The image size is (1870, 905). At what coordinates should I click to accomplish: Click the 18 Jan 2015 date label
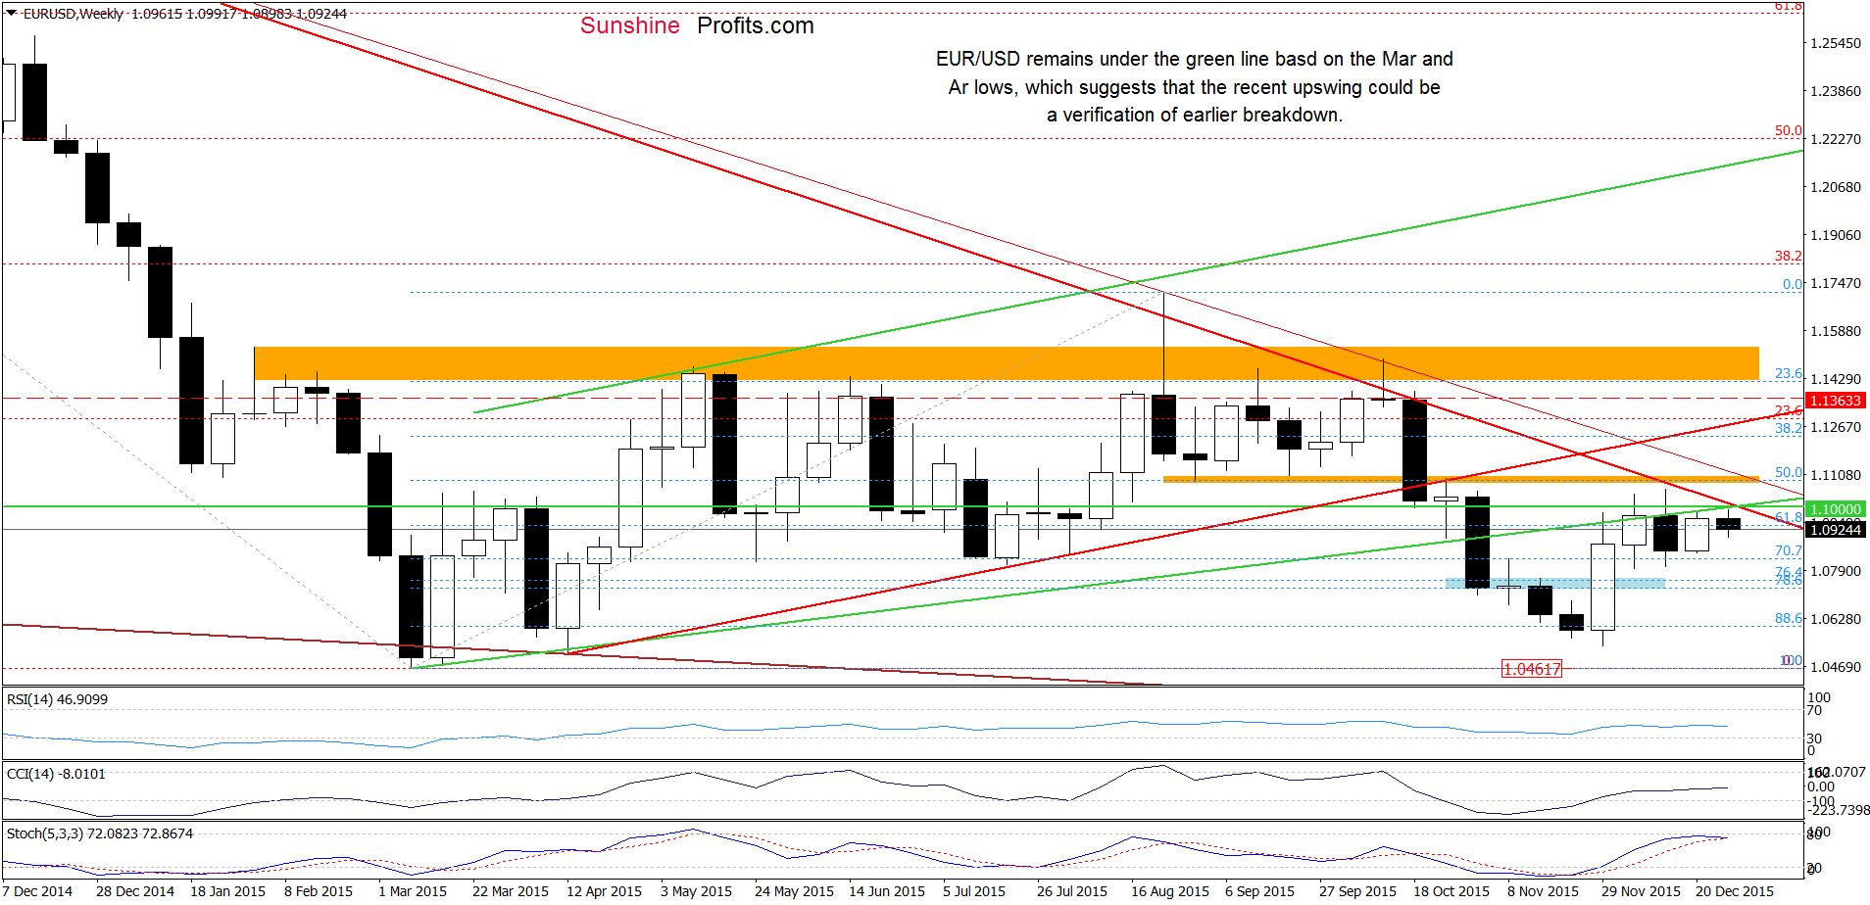227,891
